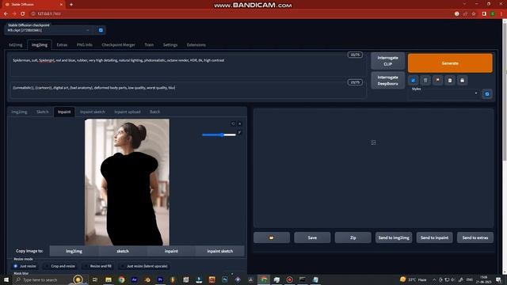
Task: Select the Crop and resize option
Action: coord(60,266)
